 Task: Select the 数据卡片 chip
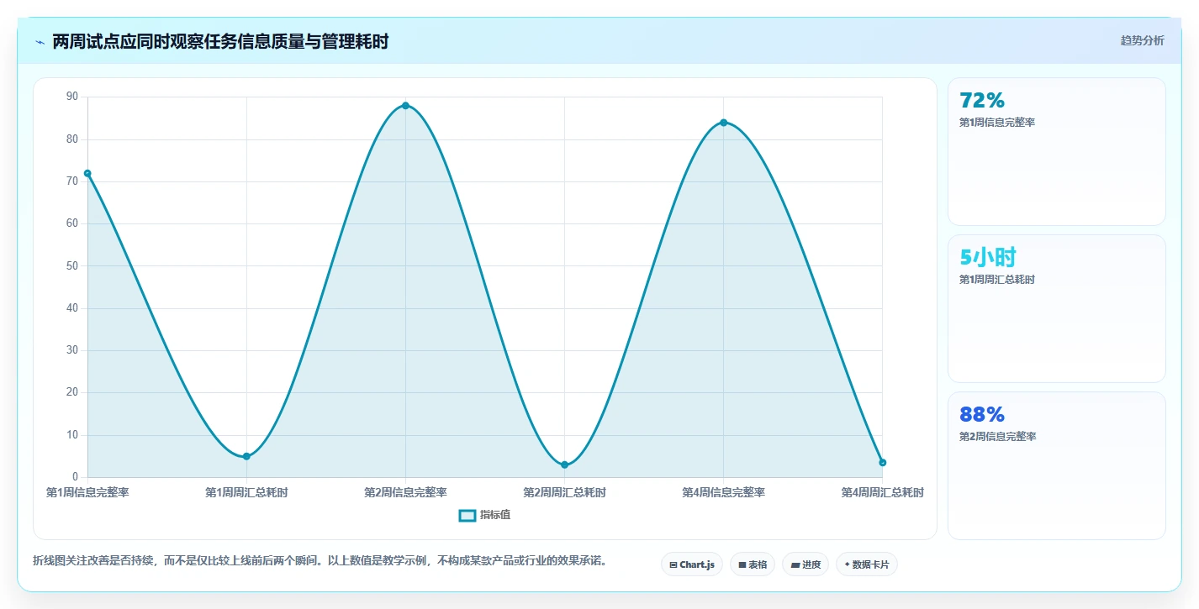point(867,564)
